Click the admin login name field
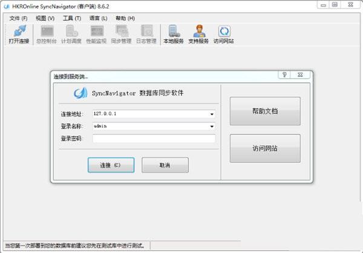The height and width of the screenshot is (253, 363). (x=154, y=126)
